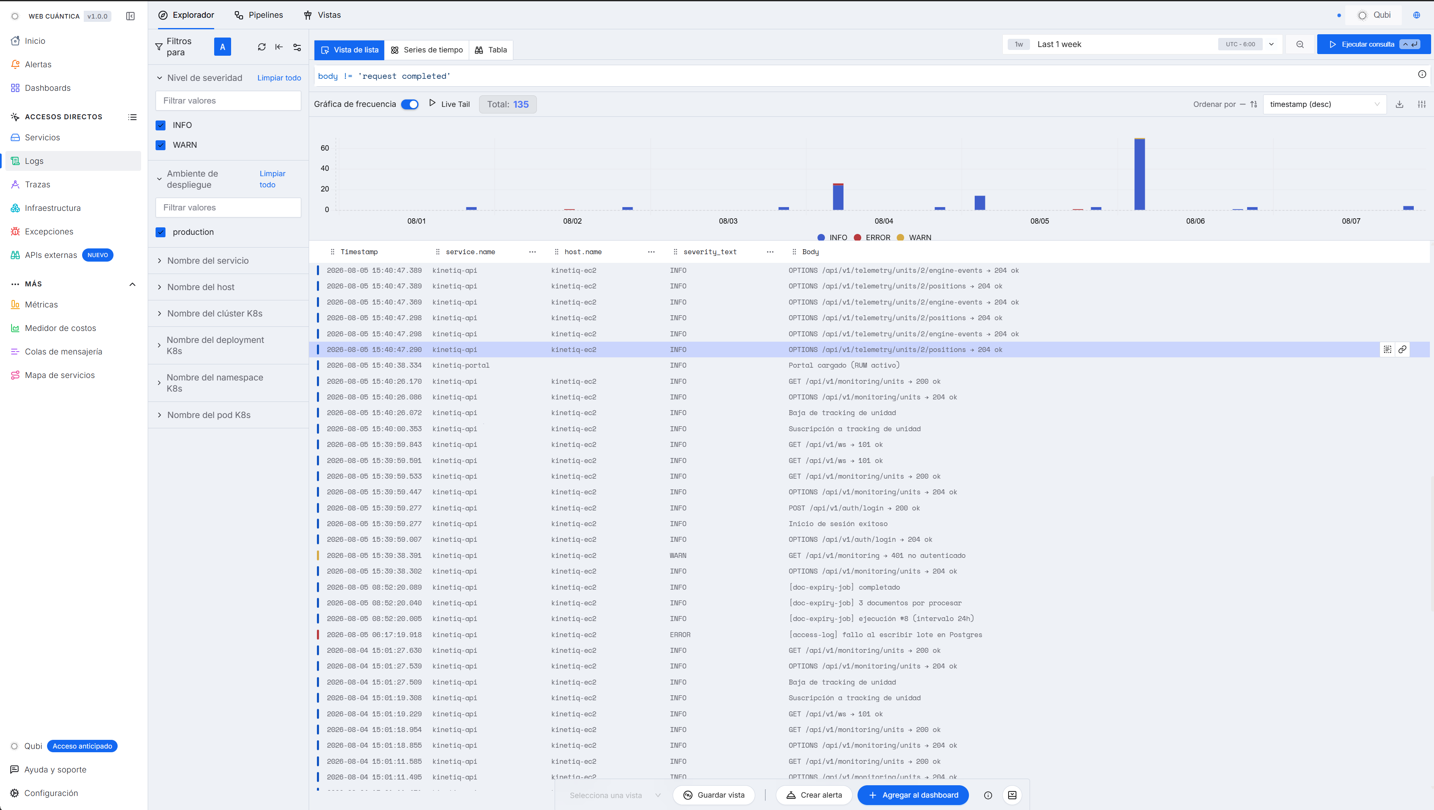Screen dimensions: 1434x810
Task: Uncheck the WARN severity checkbox
Action: pos(161,145)
